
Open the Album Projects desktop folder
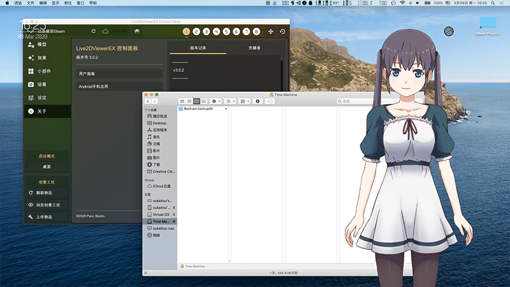tap(488, 26)
